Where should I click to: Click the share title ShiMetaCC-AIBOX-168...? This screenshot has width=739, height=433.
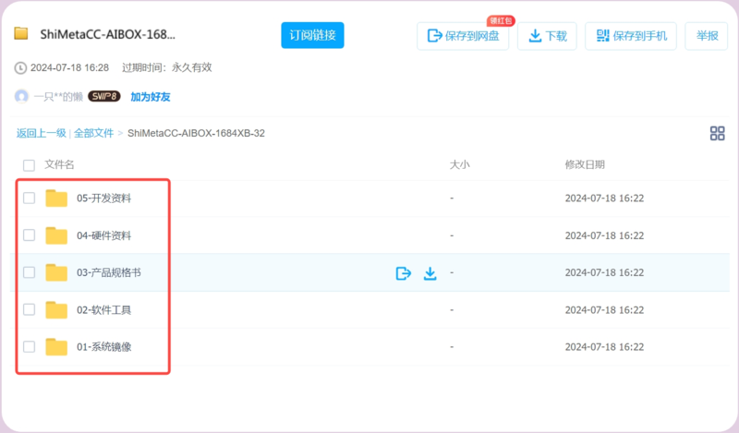107,34
